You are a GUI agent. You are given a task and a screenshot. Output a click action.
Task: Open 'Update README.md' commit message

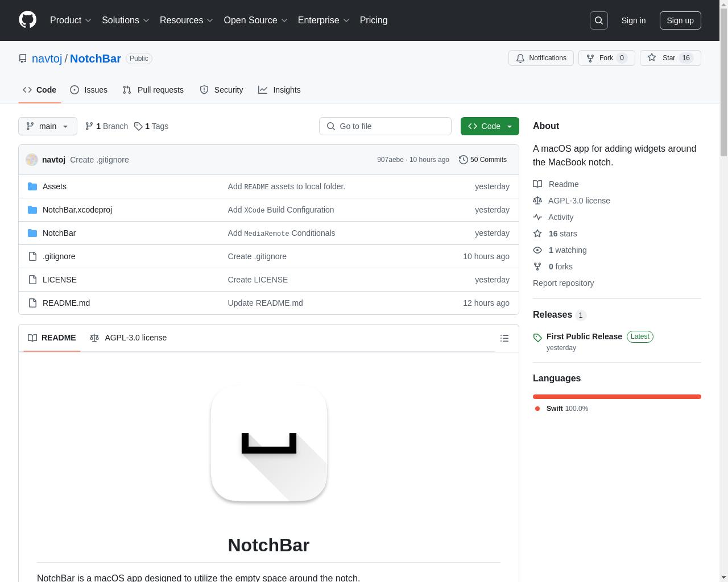tap(265, 303)
